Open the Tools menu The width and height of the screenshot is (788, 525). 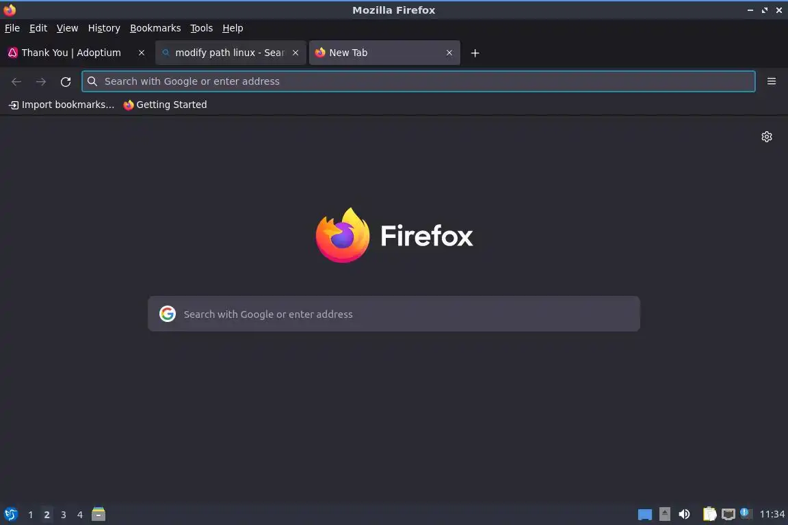202,28
